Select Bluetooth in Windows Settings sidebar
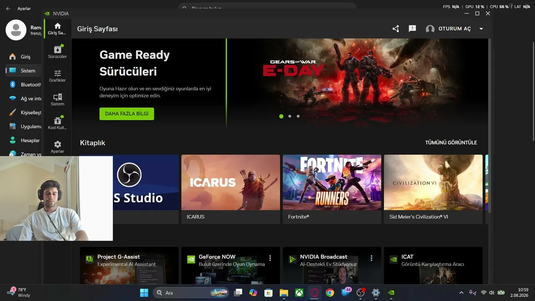Viewport: 535px width, 301px height. pyautogui.click(x=24, y=84)
